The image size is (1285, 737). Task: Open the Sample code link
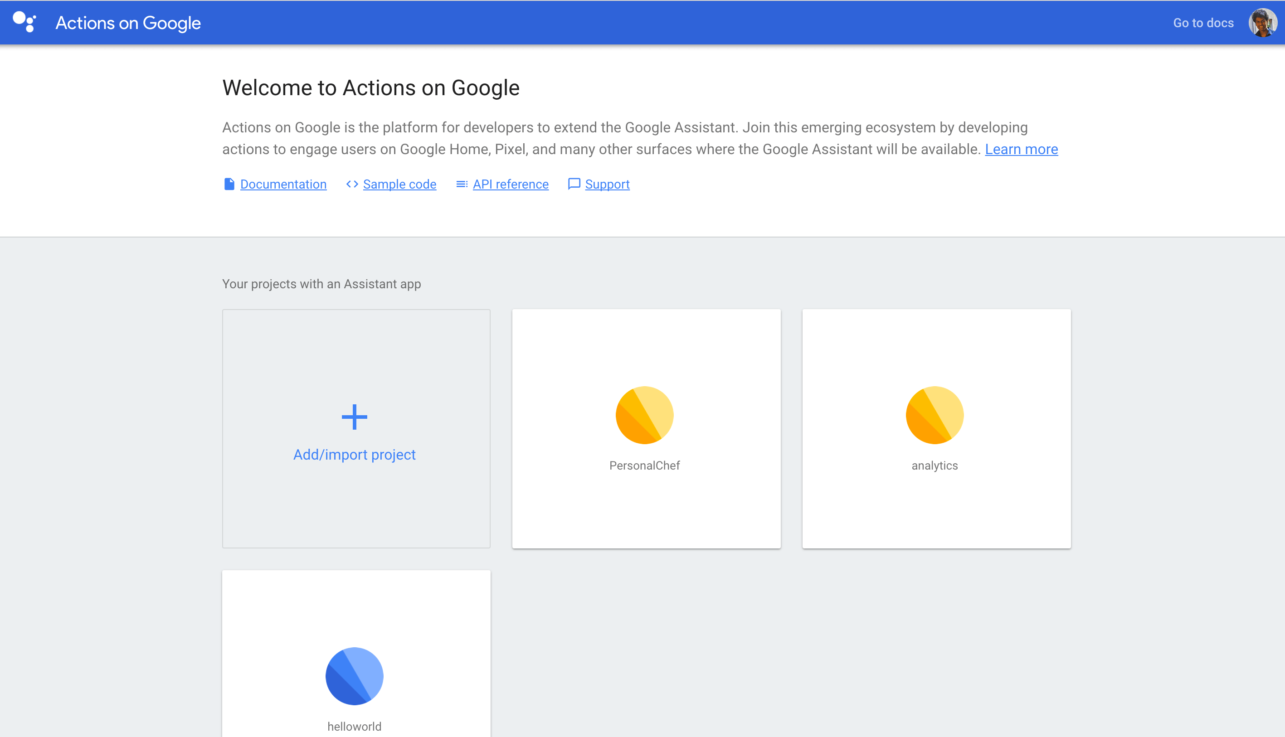tap(399, 184)
